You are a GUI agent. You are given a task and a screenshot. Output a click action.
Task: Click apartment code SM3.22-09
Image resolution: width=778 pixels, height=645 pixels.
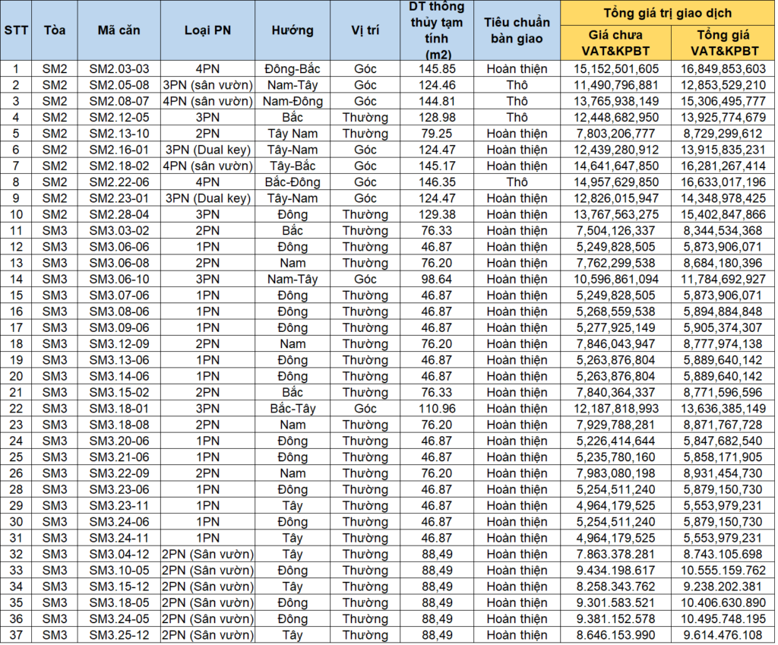[x=119, y=473]
